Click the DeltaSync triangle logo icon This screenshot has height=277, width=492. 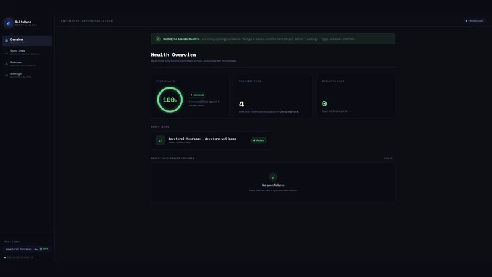(x=9, y=23)
